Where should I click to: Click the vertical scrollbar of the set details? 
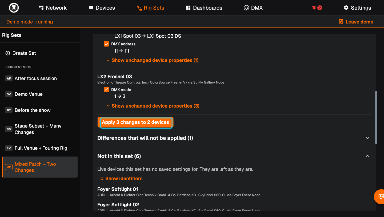tap(376, 118)
